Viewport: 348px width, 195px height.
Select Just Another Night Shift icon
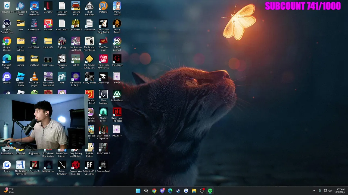click(x=76, y=44)
